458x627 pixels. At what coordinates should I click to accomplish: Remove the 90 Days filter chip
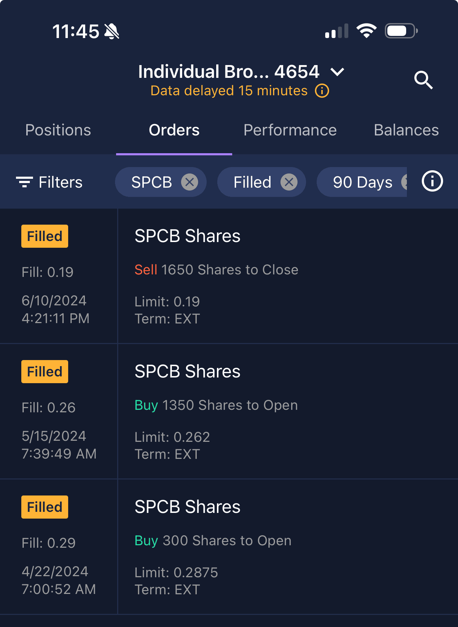coord(404,182)
